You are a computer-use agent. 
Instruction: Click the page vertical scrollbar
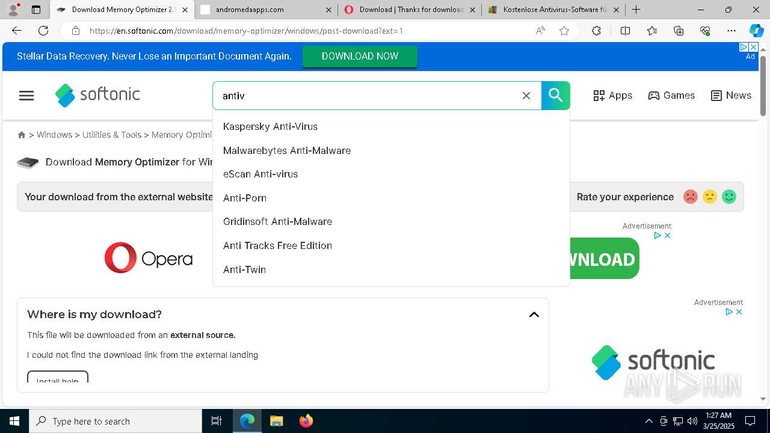(x=763, y=86)
